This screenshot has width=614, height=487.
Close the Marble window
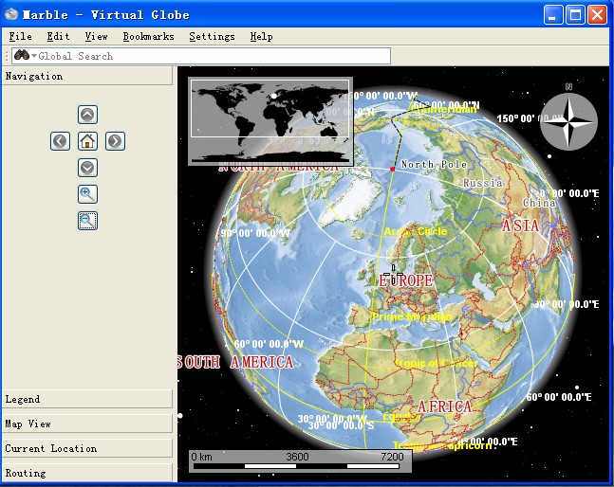[x=598, y=15]
